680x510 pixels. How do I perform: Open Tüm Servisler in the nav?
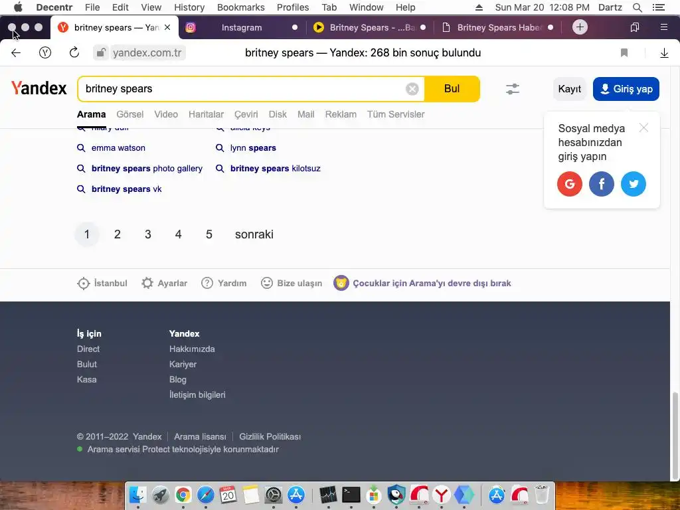tap(396, 114)
